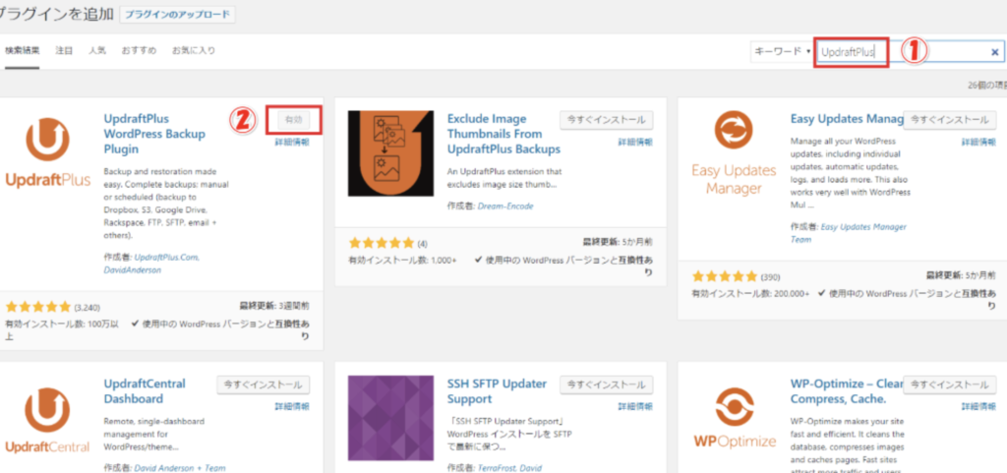Image resolution: width=1007 pixels, height=473 pixels.
Task: Open Easy Updates Manager title link
Action: [x=847, y=119]
